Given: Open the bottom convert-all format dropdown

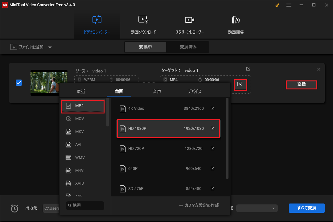Looking at the screenshot, I should coord(257,208).
